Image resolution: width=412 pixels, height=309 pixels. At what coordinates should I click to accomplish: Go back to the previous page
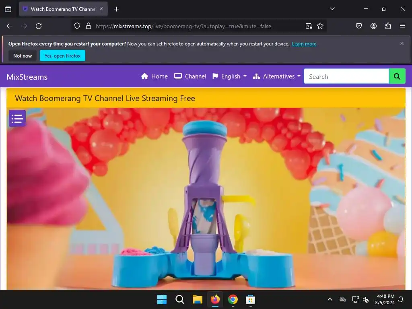[10, 26]
